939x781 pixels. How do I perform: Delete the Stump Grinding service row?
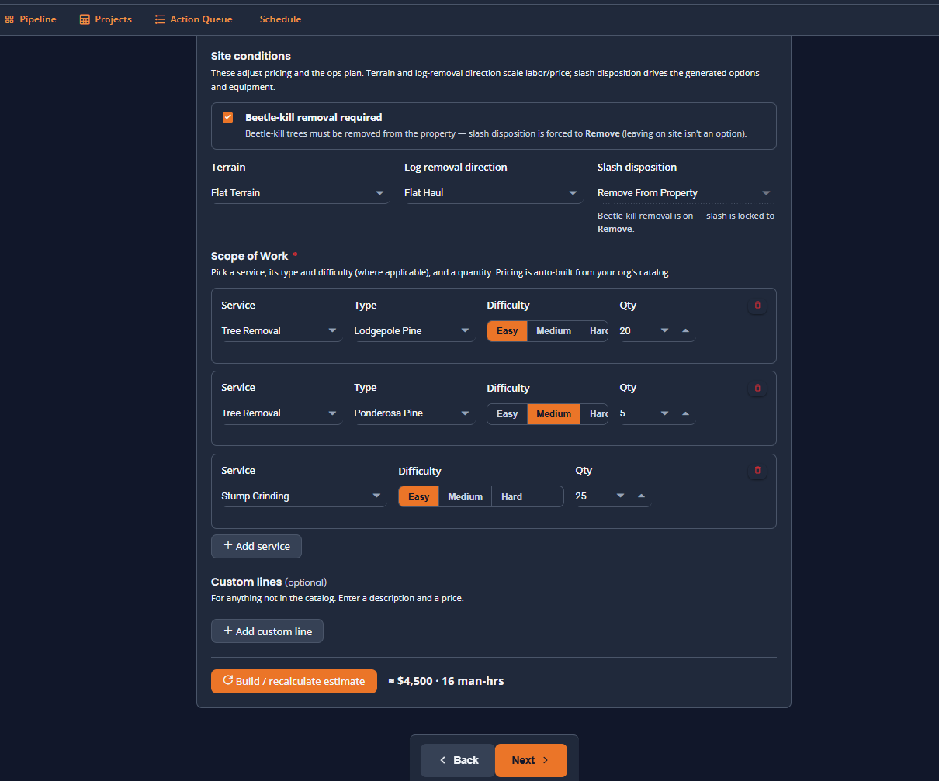(757, 470)
